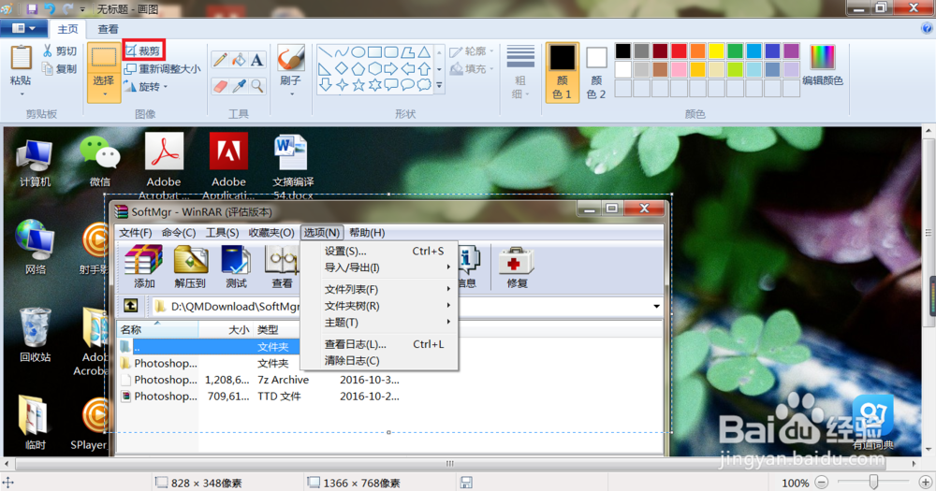Viewport: 936px width, 491px height.
Task: Pick the purple color swatch
Action: coord(792,51)
